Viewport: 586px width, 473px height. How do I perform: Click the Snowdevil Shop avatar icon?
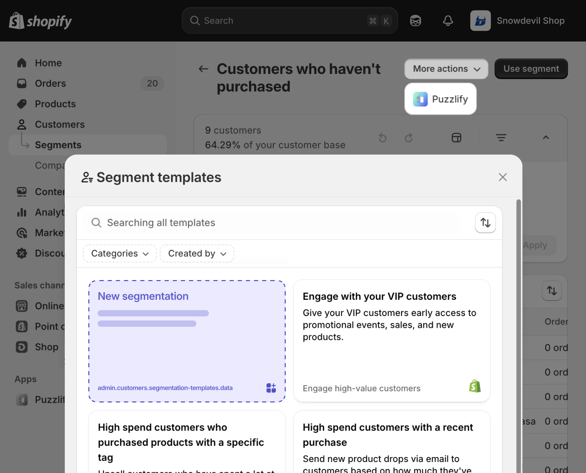click(x=480, y=21)
